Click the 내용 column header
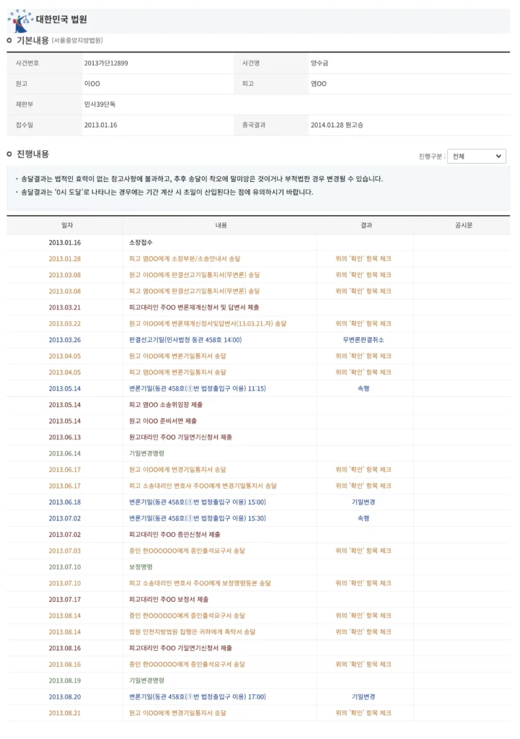The height and width of the screenshot is (739, 520). tap(221, 225)
